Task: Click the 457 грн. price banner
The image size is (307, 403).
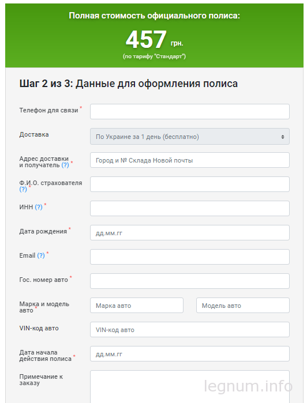Action: (x=154, y=36)
